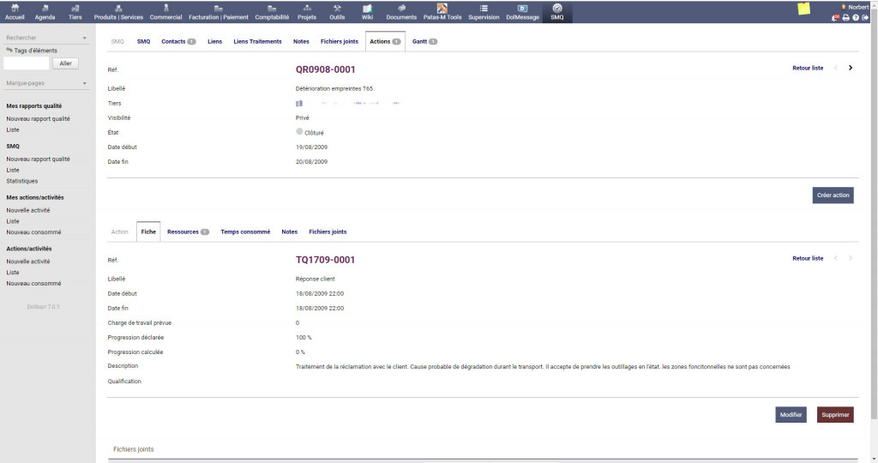Screen dimensions: 878x463
Task: Open the Outils module
Action: pos(337,12)
